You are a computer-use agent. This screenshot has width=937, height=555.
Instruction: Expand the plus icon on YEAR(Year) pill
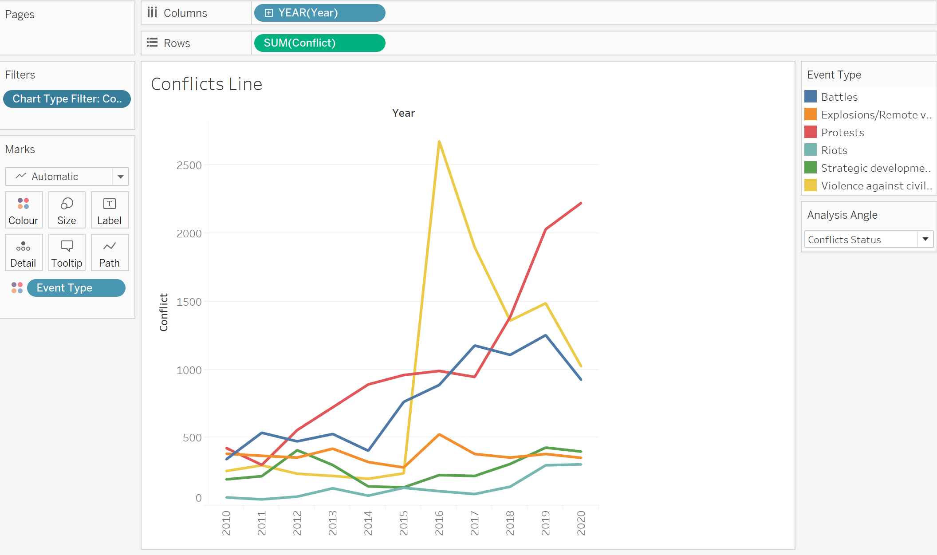tap(268, 13)
